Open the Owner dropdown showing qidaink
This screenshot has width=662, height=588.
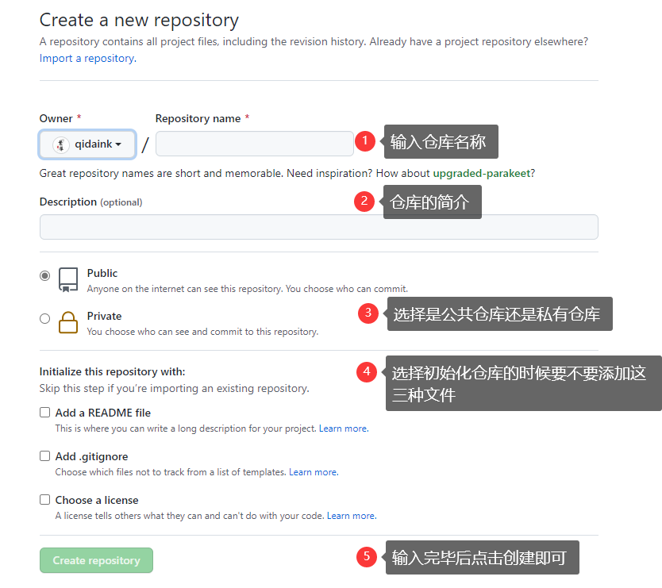click(x=87, y=144)
